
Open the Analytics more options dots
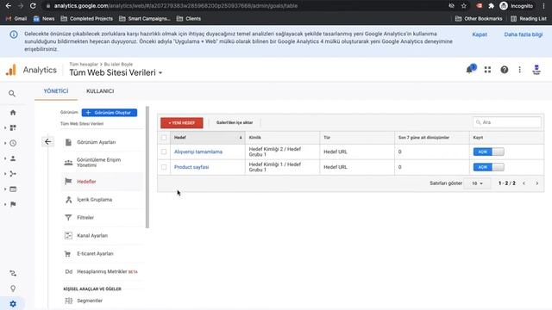[519, 70]
